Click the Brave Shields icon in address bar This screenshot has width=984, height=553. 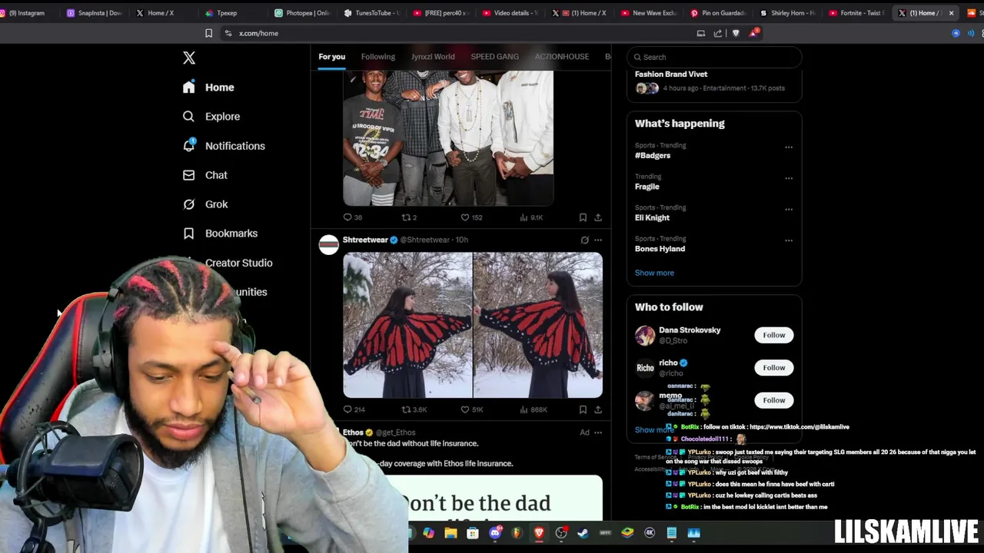[736, 33]
